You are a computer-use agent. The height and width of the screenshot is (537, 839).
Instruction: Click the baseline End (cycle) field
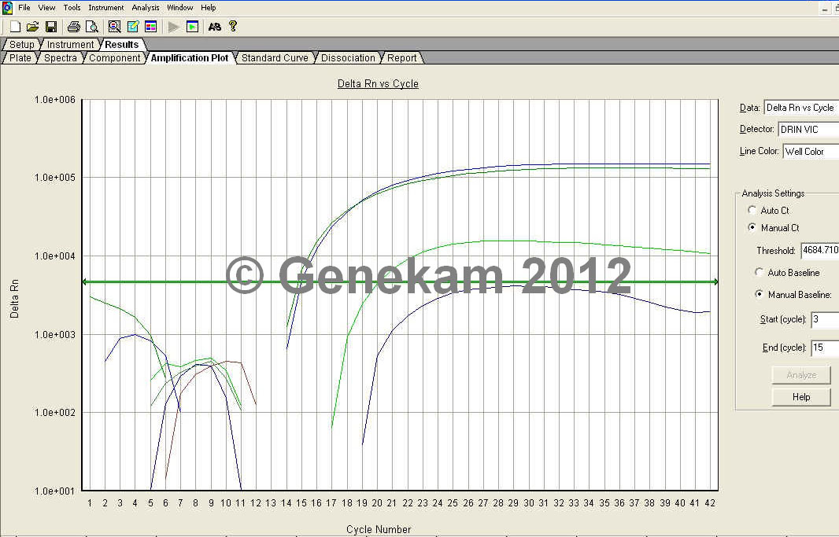click(825, 348)
